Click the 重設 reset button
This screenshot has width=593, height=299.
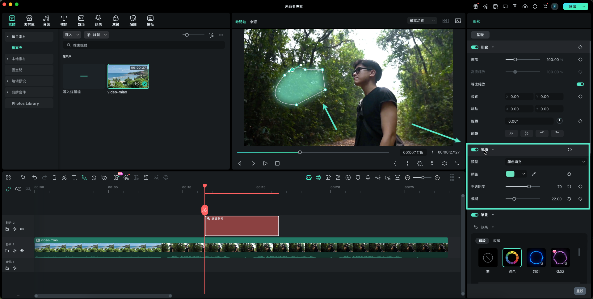pos(579,291)
